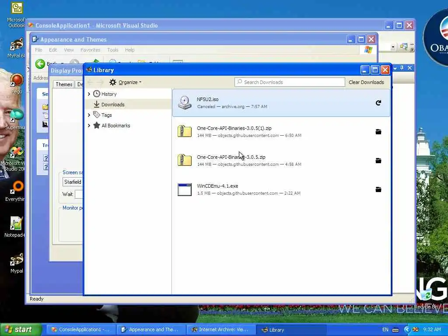Click the Organize gear icon
This screenshot has height=336, width=448.
pyautogui.click(x=113, y=82)
